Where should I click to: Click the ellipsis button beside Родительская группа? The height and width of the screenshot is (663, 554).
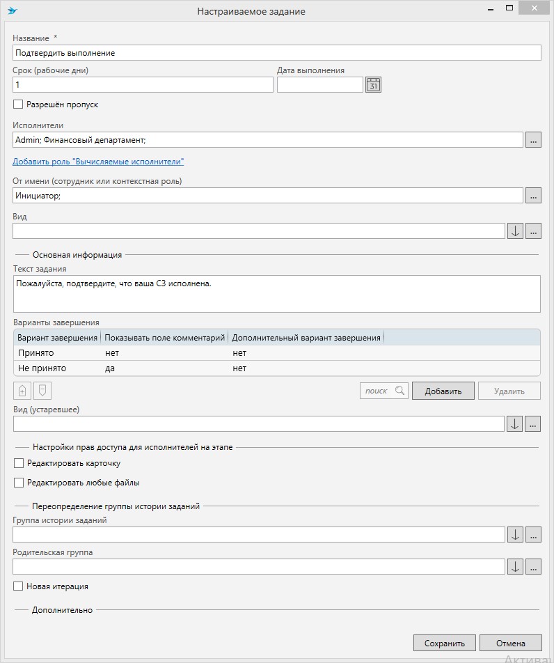coord(533,566)
